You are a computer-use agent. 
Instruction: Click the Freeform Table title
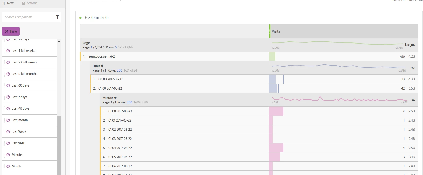click(x=97, y=17)
